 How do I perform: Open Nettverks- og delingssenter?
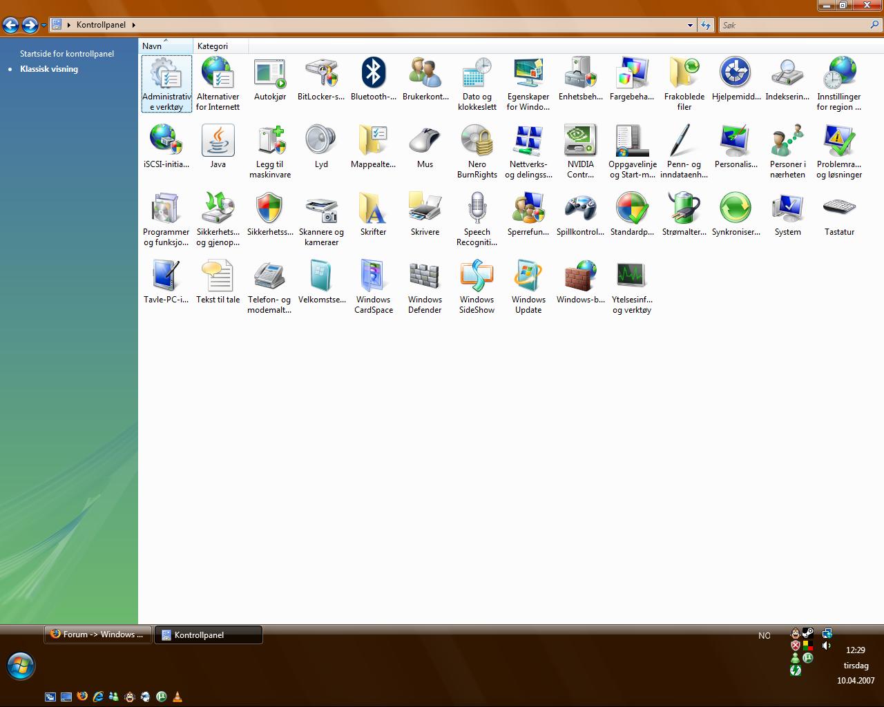[529, 151]
